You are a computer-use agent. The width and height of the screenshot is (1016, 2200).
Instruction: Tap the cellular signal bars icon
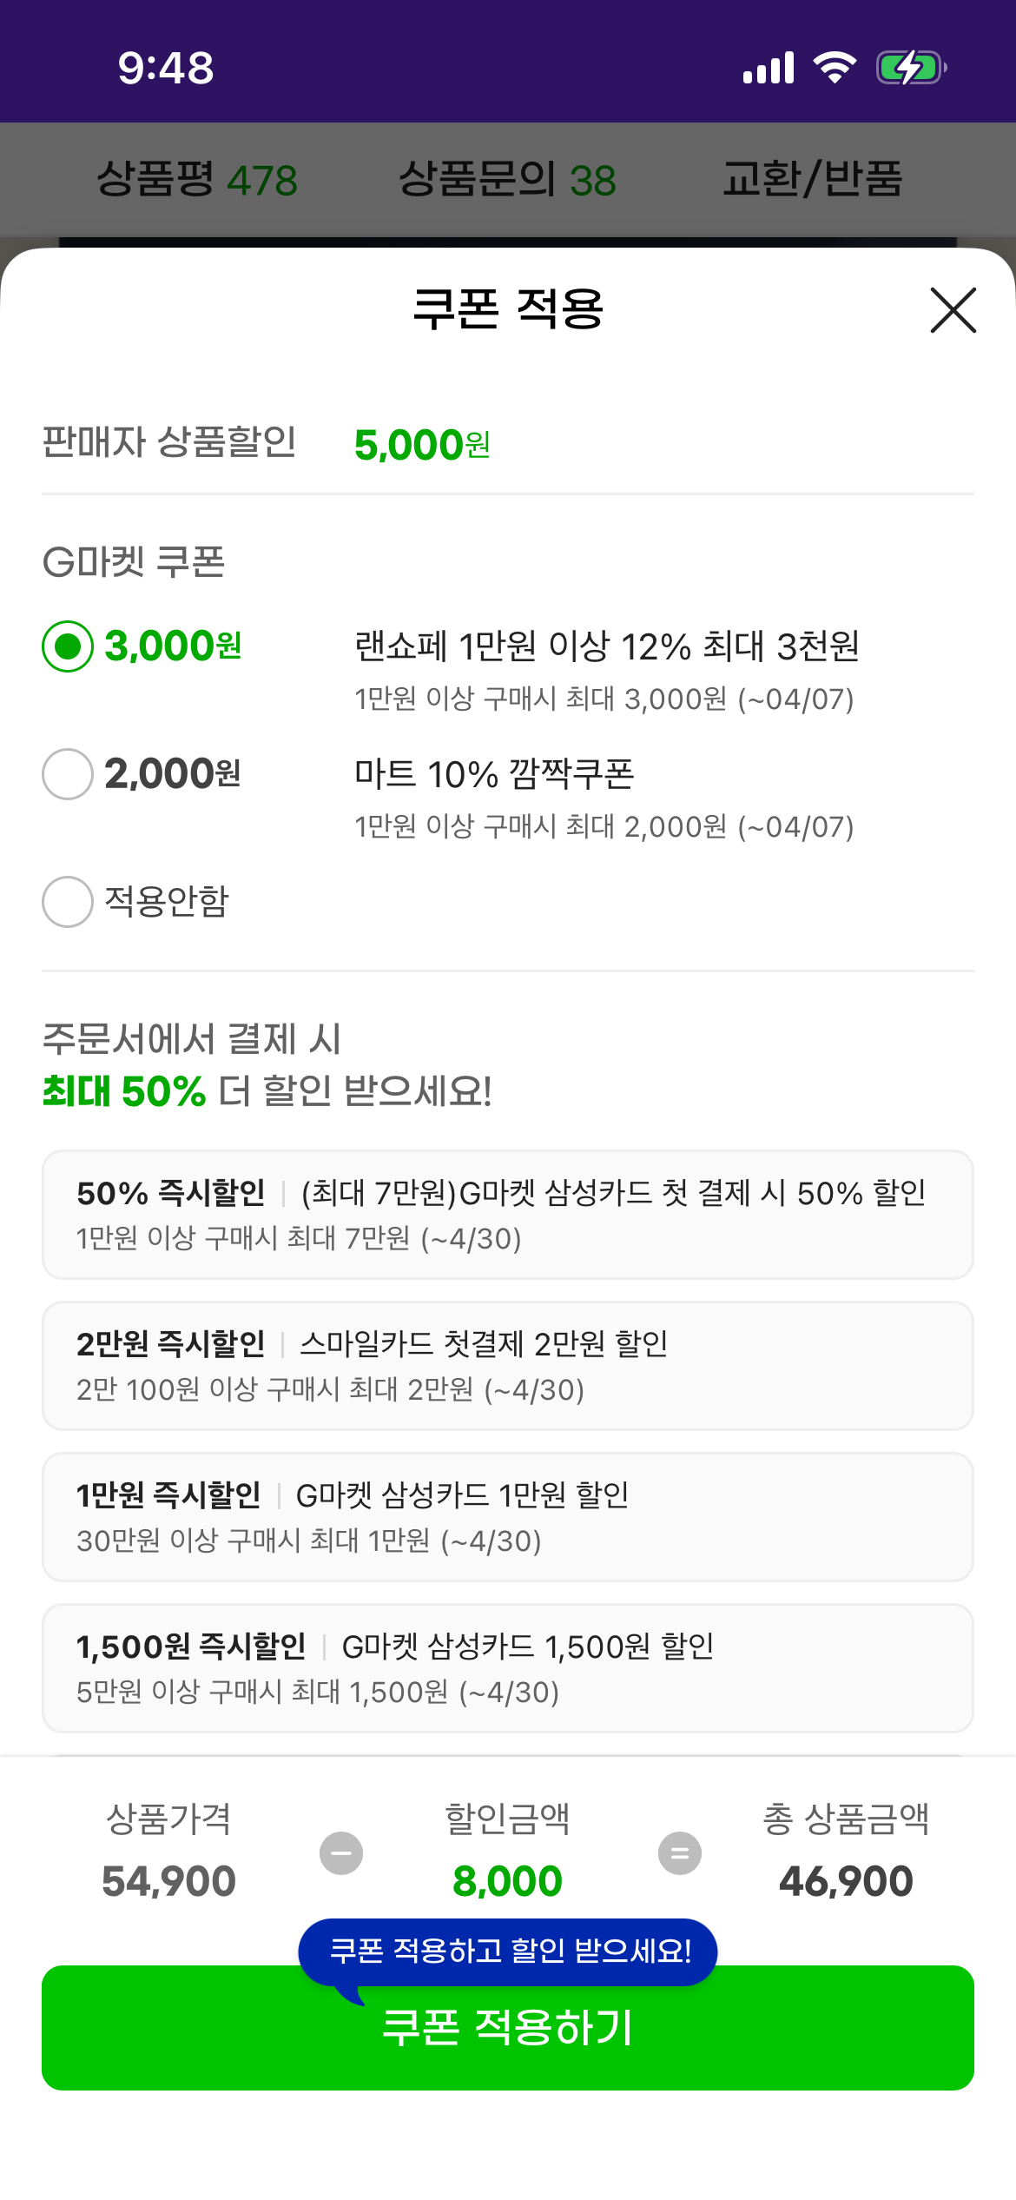[x=769, y=67]
